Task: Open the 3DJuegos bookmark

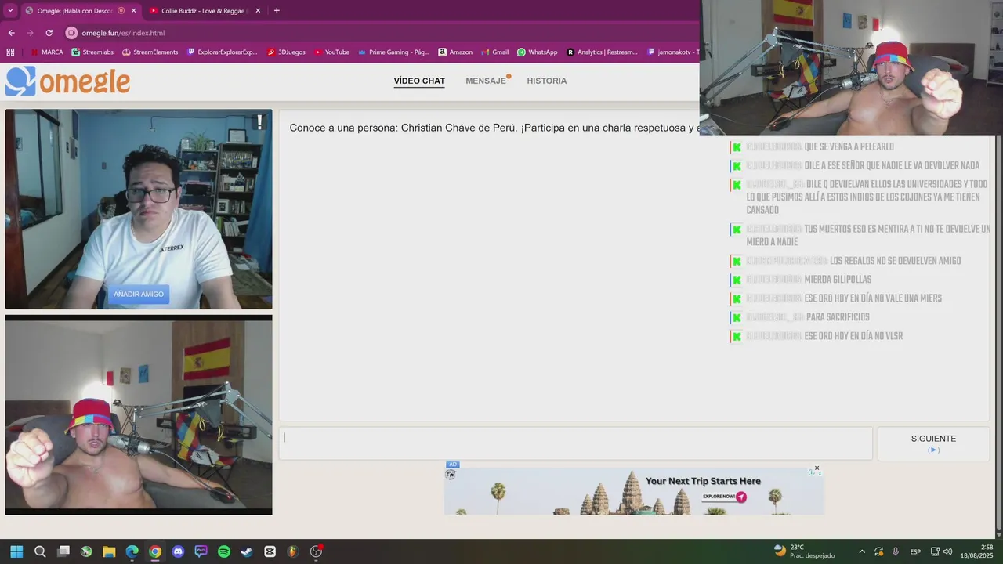Action: pos(286,52)
